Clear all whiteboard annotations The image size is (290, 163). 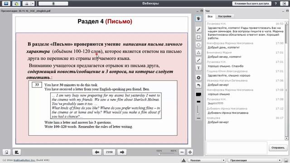coord(198,78)
